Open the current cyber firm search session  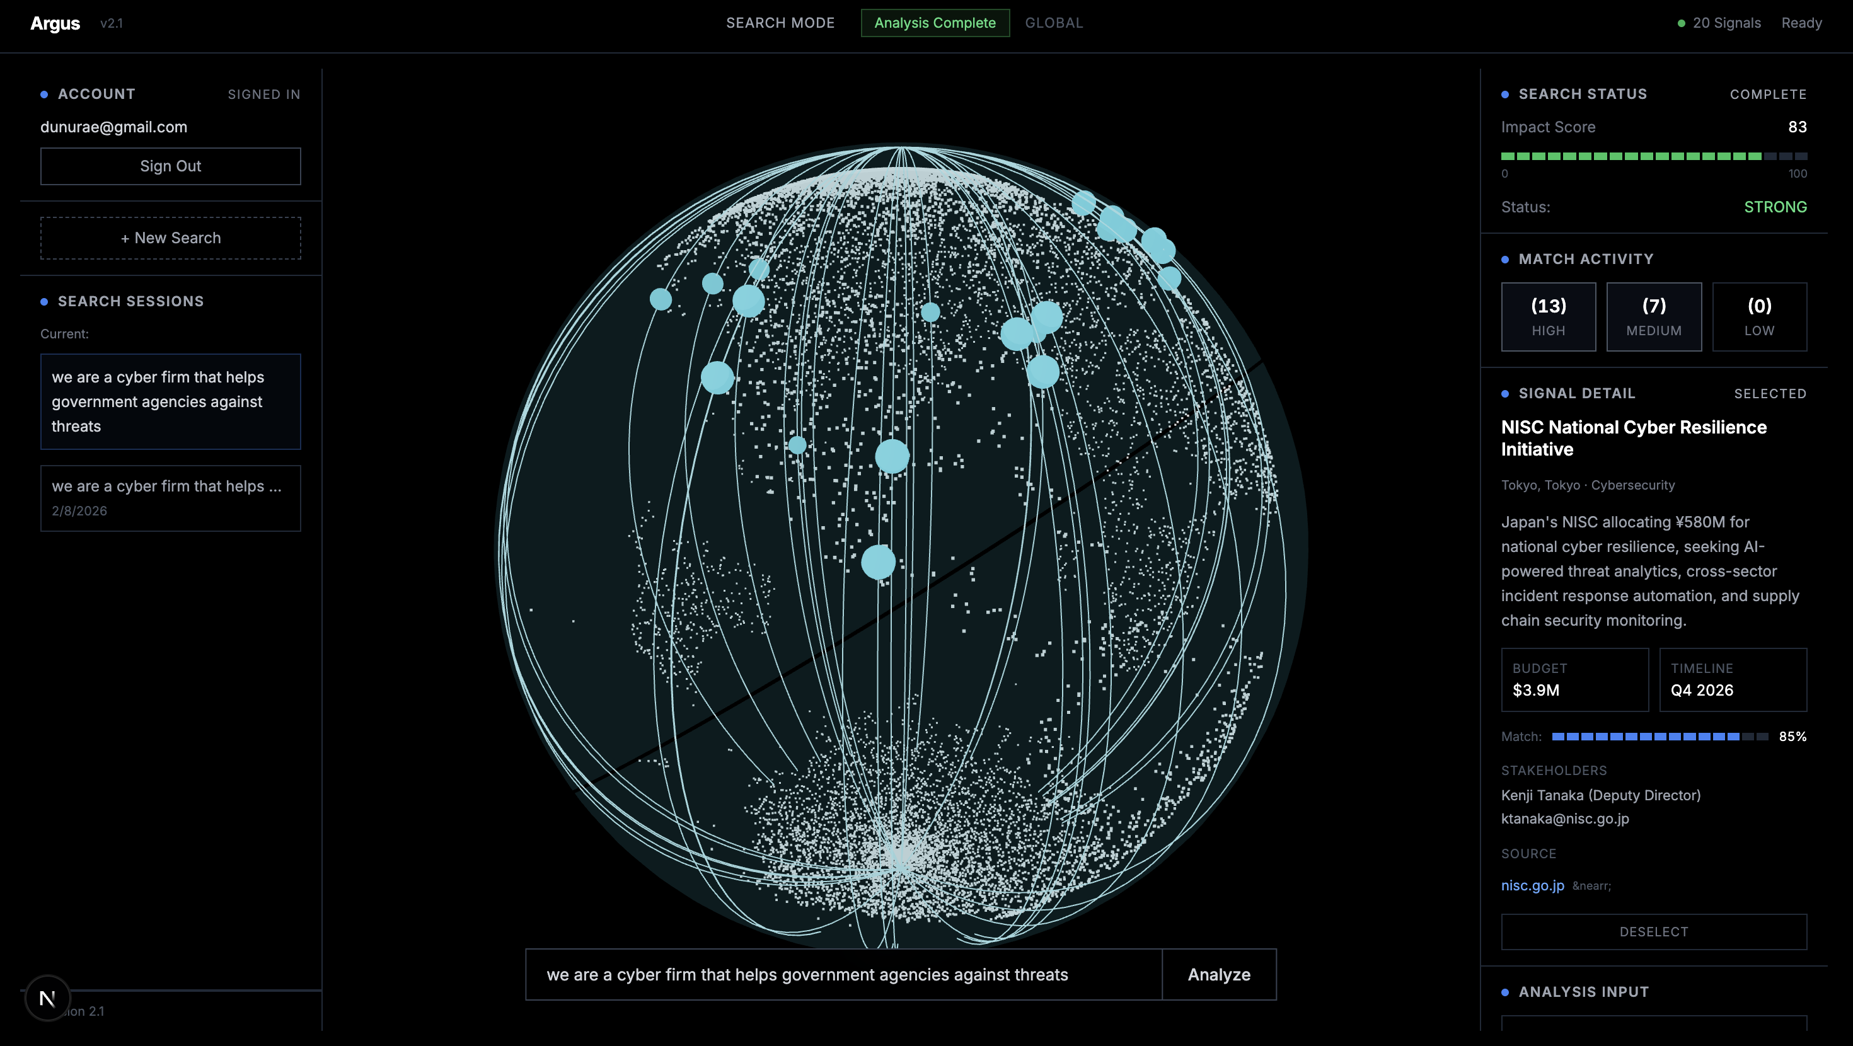(x=170, y=401)
